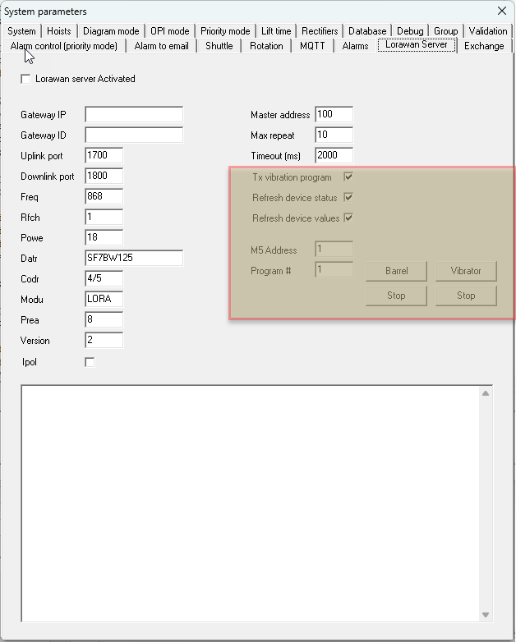Enable the Lorawan server Activated checkbox

click(25, 79)
